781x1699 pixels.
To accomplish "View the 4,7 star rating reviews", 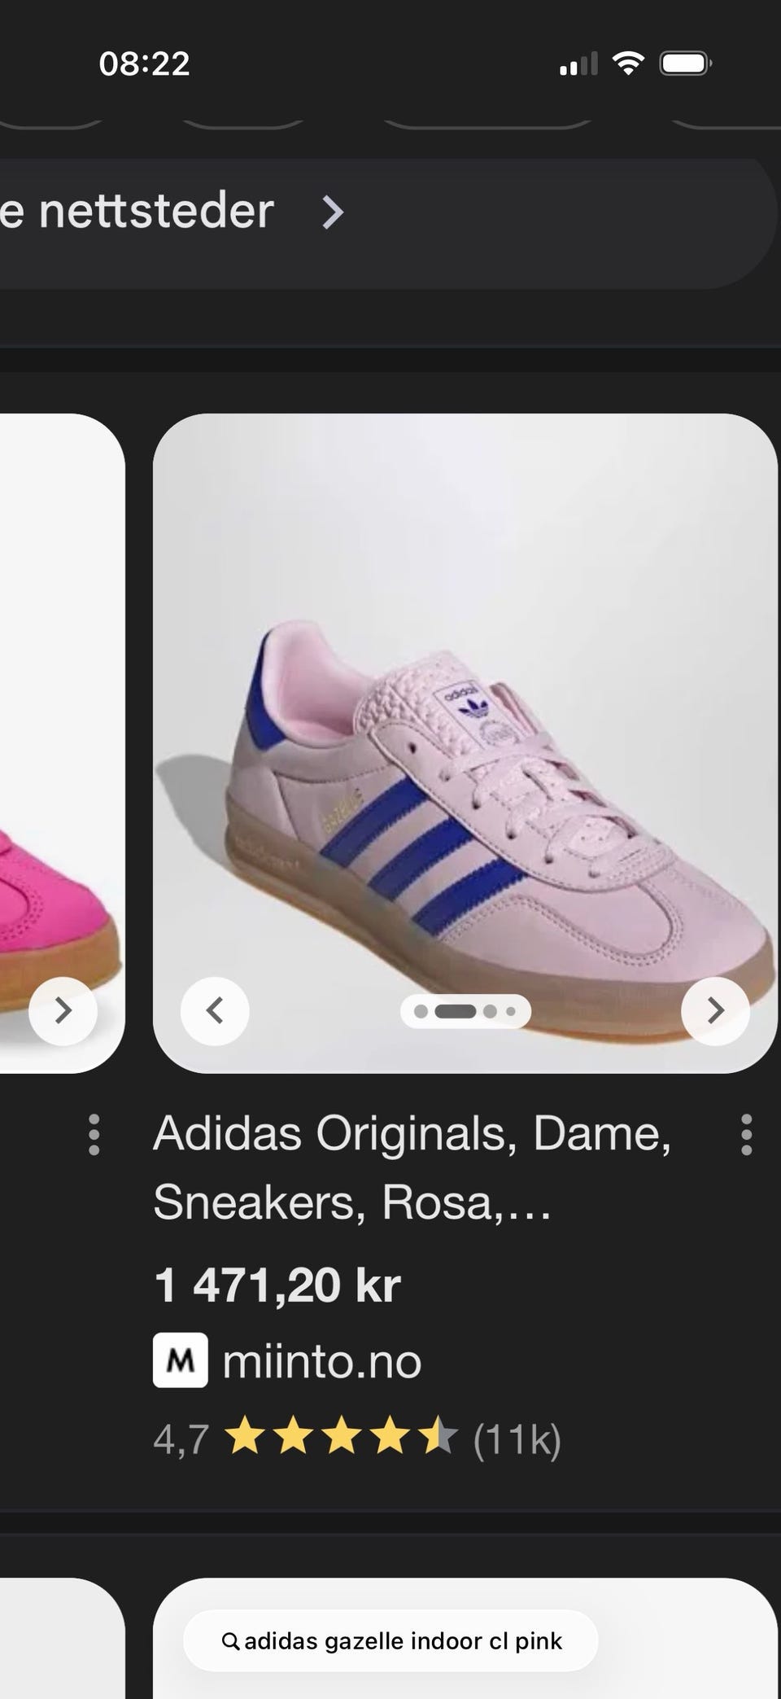I will (x=357, y=1439).
